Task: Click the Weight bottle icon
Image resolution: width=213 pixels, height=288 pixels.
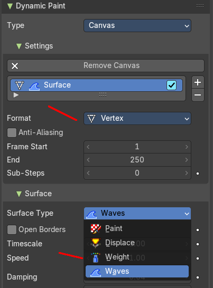Action: click(x=95, y=257)
